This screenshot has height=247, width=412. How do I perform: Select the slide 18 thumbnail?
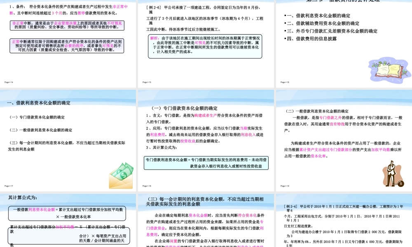[x=206, y=140]
